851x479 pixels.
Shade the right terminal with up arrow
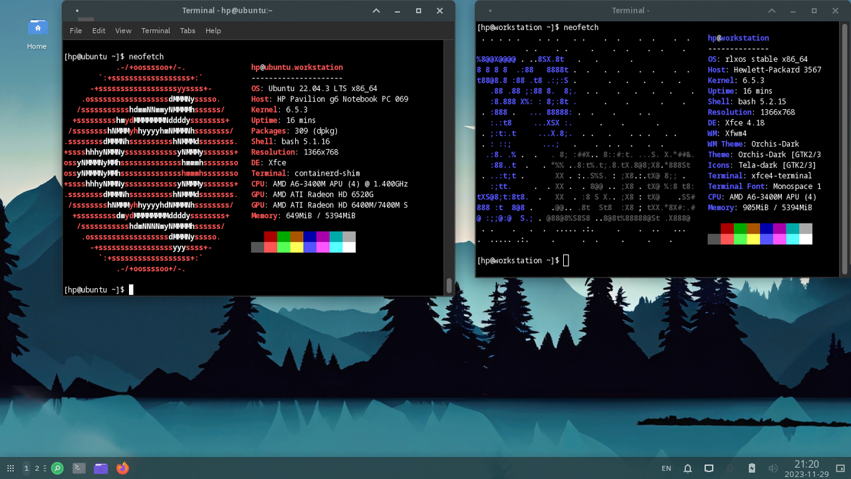point(772,11)
